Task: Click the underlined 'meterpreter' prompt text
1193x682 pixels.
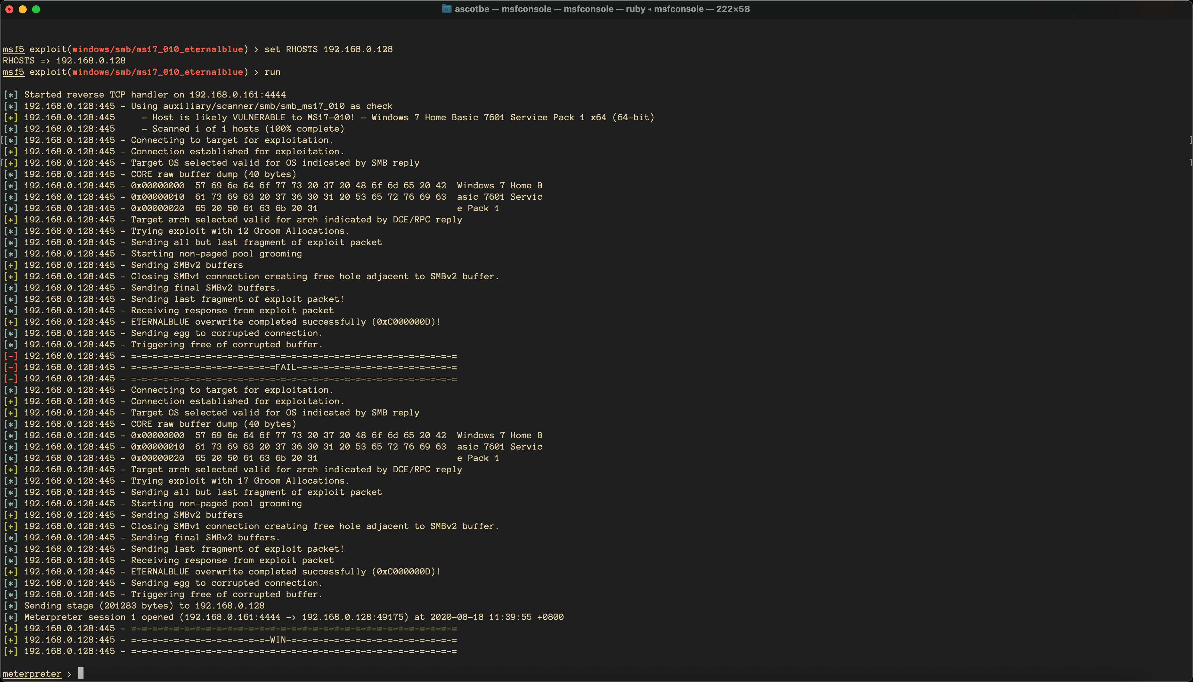Action: pyautogui.click(x=32, y=674)
